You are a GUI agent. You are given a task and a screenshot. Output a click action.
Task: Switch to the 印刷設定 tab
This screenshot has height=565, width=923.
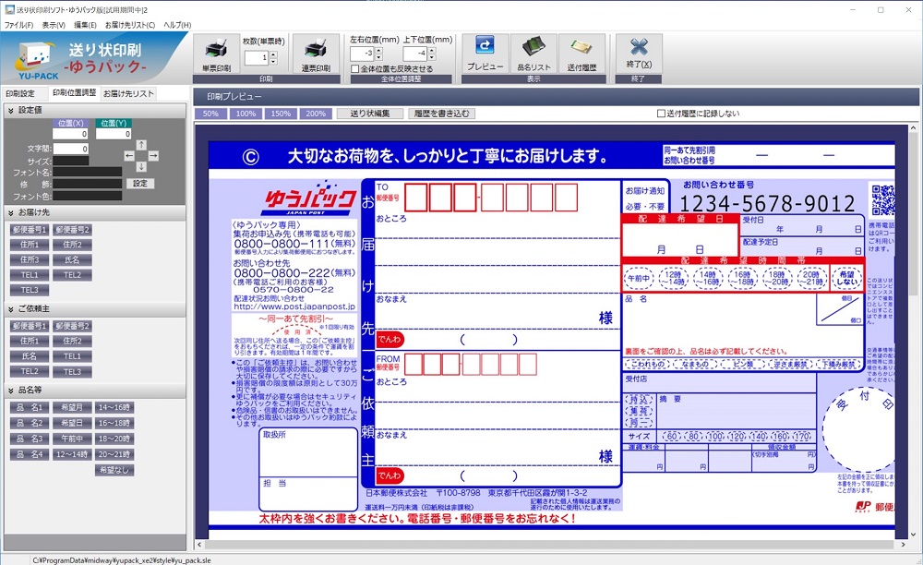coord(20,93)
